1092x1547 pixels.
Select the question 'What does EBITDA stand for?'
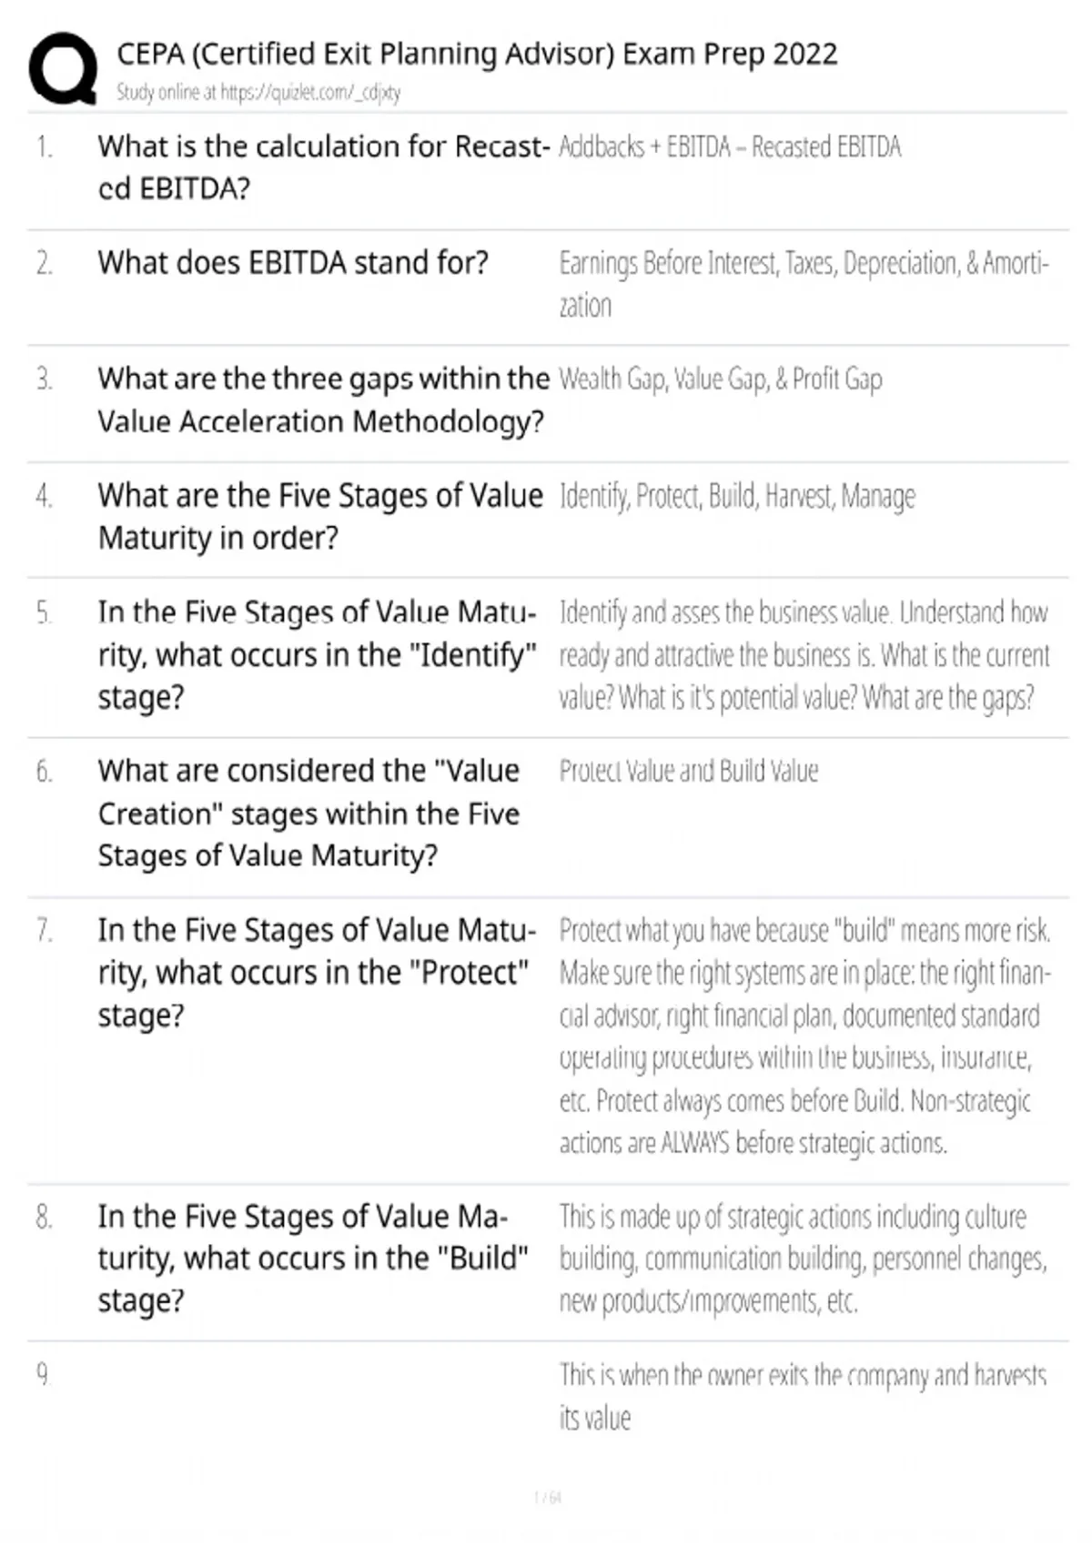coord(293,262)
